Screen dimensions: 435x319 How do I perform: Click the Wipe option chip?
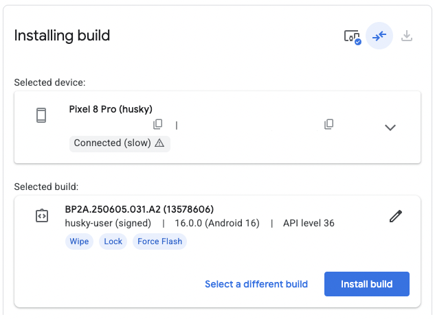[x=79, y=241]
